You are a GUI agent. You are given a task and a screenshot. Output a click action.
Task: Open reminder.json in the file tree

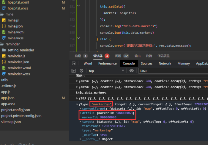tap(18, 62)
